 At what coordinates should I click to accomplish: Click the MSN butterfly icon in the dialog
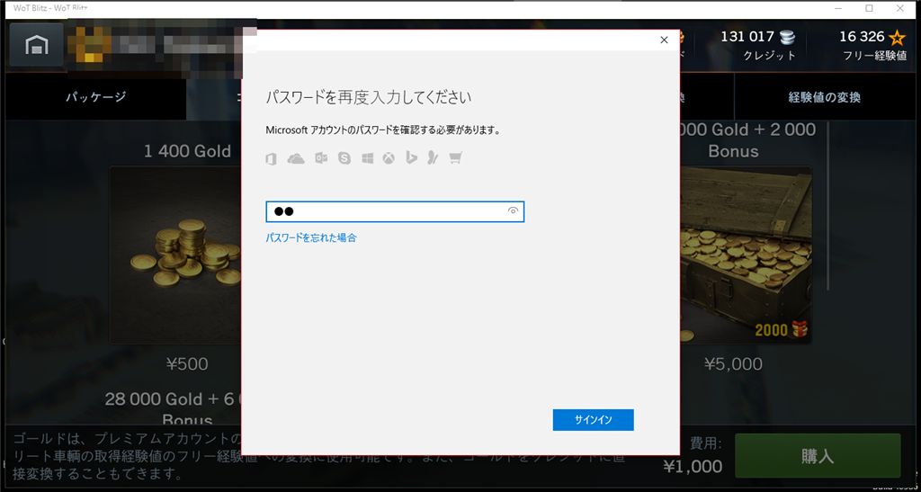point(433,158)
